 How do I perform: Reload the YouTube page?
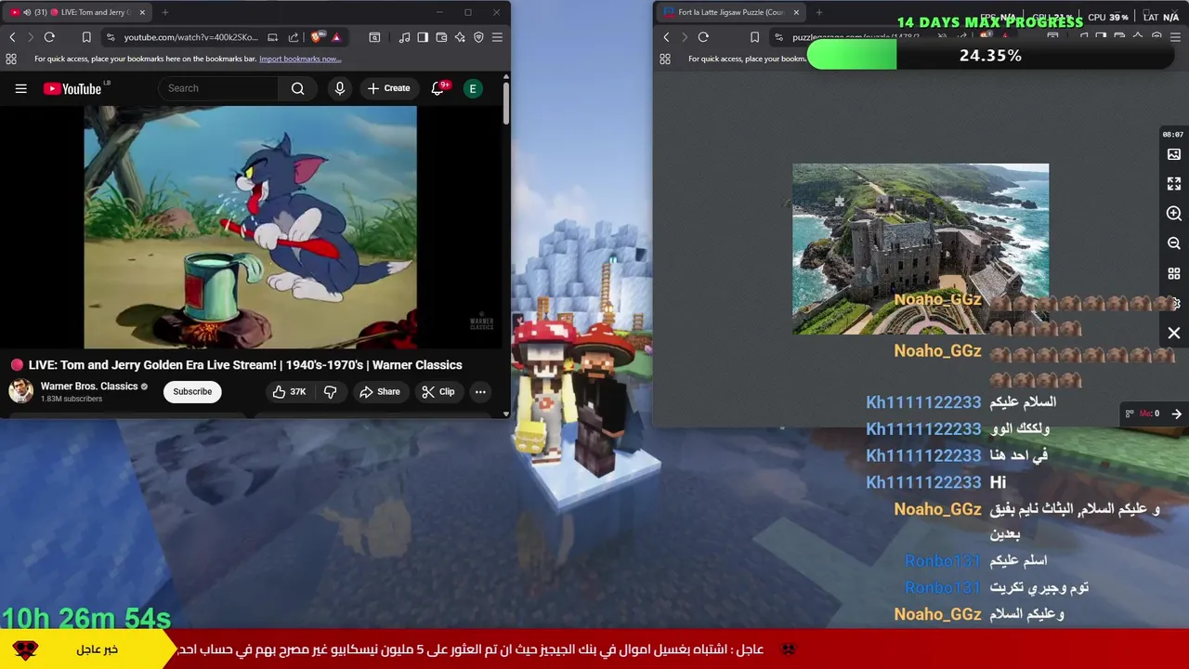tap(49, 37)
